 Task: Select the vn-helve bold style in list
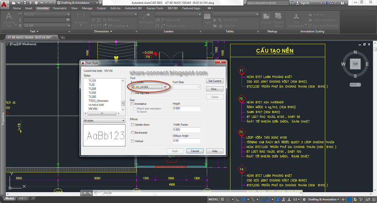[x=96, y=105]
